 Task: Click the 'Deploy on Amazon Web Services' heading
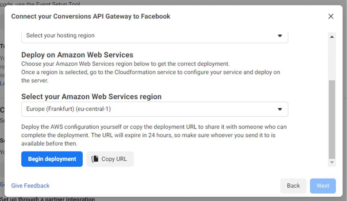[x=77, y=55]
